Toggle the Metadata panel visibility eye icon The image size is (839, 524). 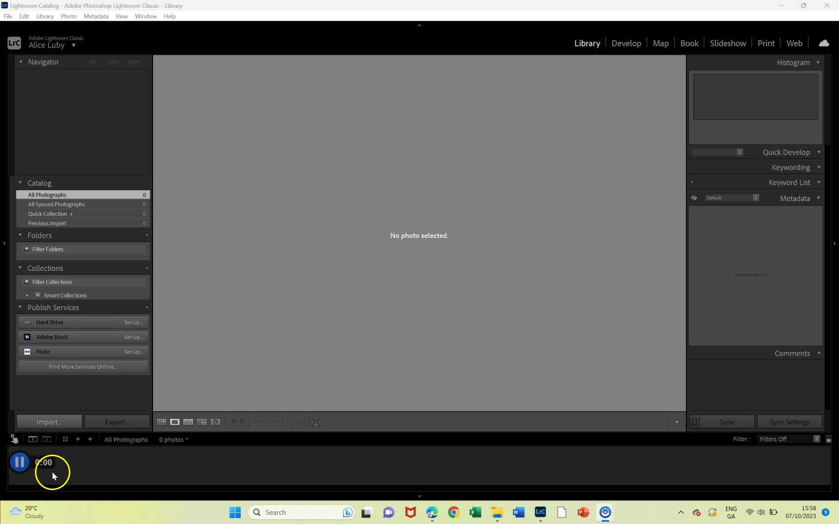tap(694, 198)
